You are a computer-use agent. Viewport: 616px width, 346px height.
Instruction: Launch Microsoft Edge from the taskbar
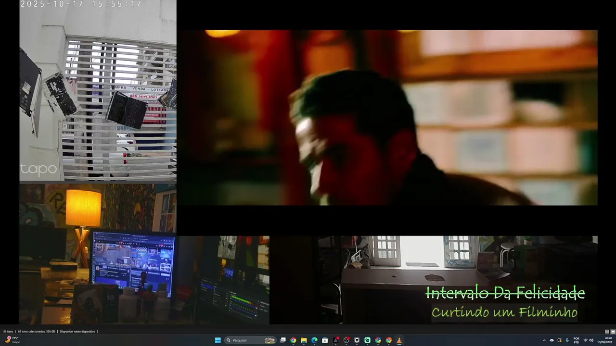[x=314, y=340]
